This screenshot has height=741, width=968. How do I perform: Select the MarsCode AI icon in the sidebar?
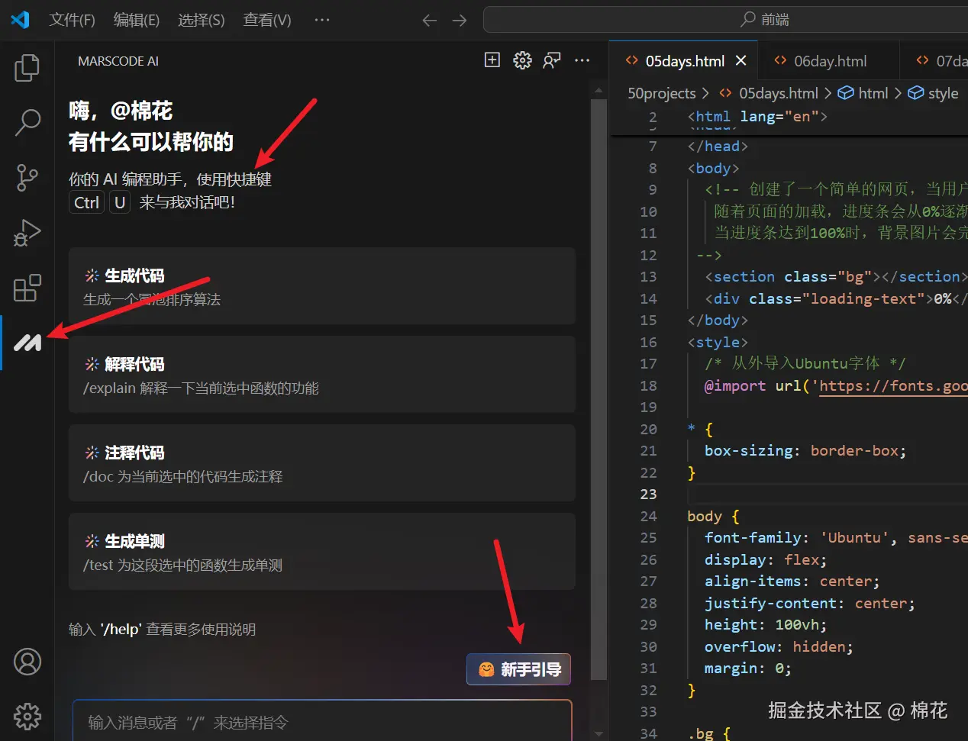(x=27, y=343)
